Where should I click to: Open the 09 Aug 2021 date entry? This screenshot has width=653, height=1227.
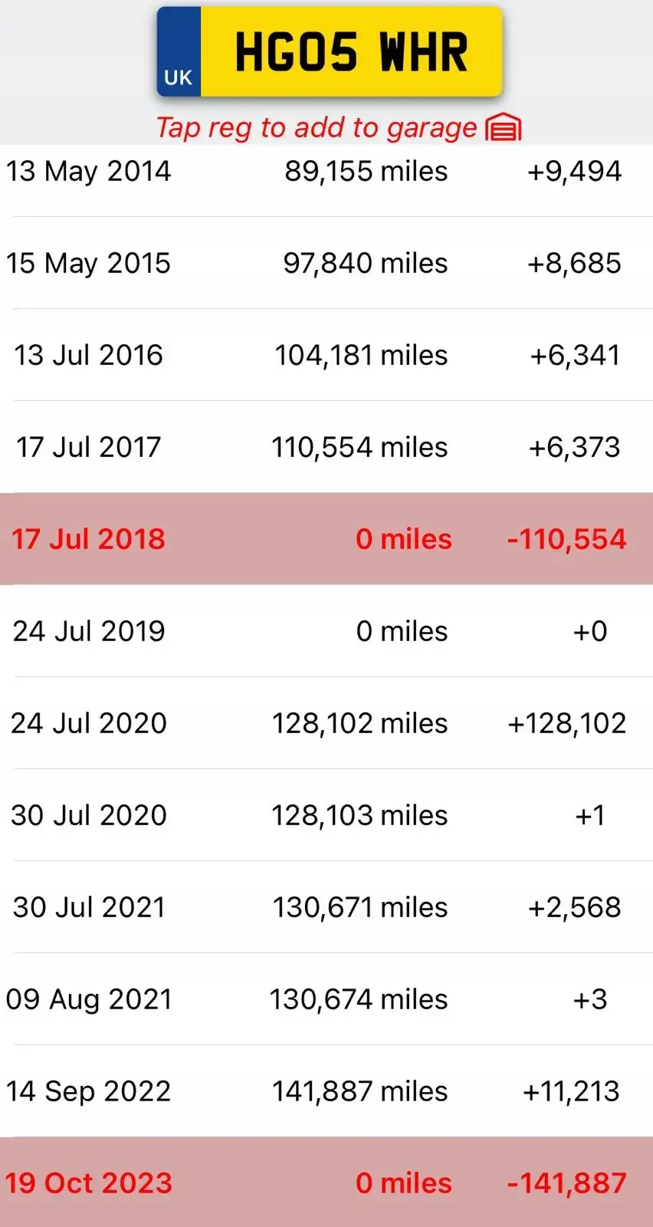[x=88, y=999]
